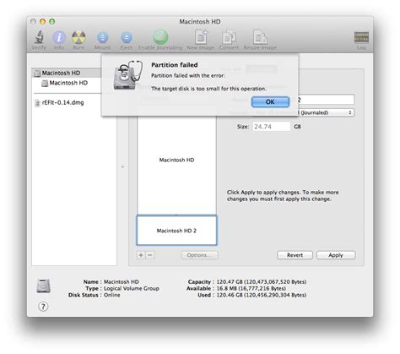400x354 pixels.
Task: Click the Size field showing 24.74
Action: (271, 127)
